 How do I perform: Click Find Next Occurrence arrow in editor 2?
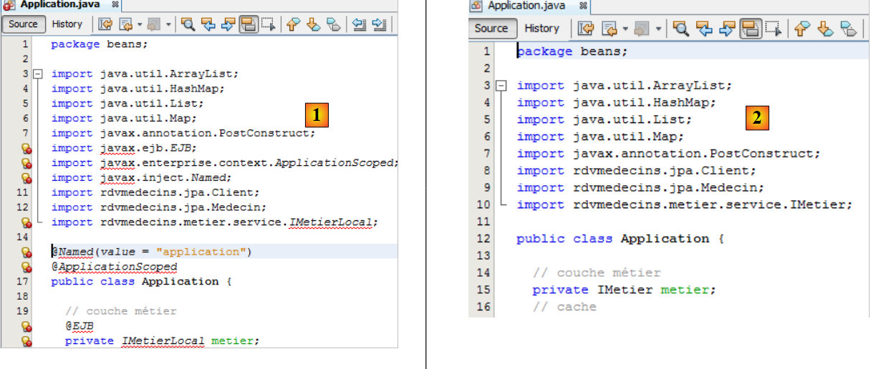point(726,29)
